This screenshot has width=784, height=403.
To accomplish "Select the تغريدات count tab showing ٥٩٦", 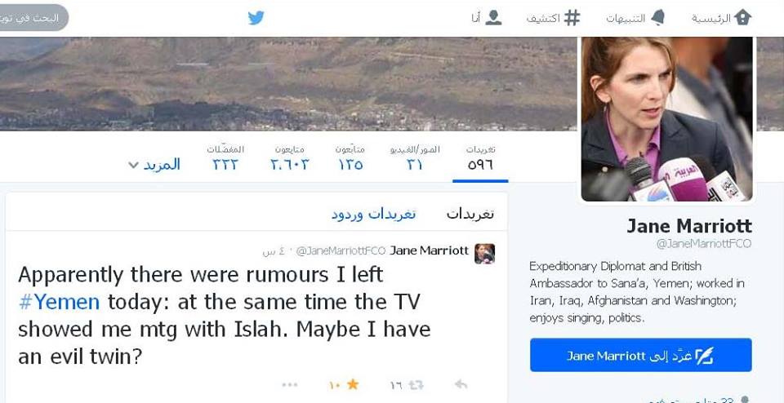I will (480, 159).
